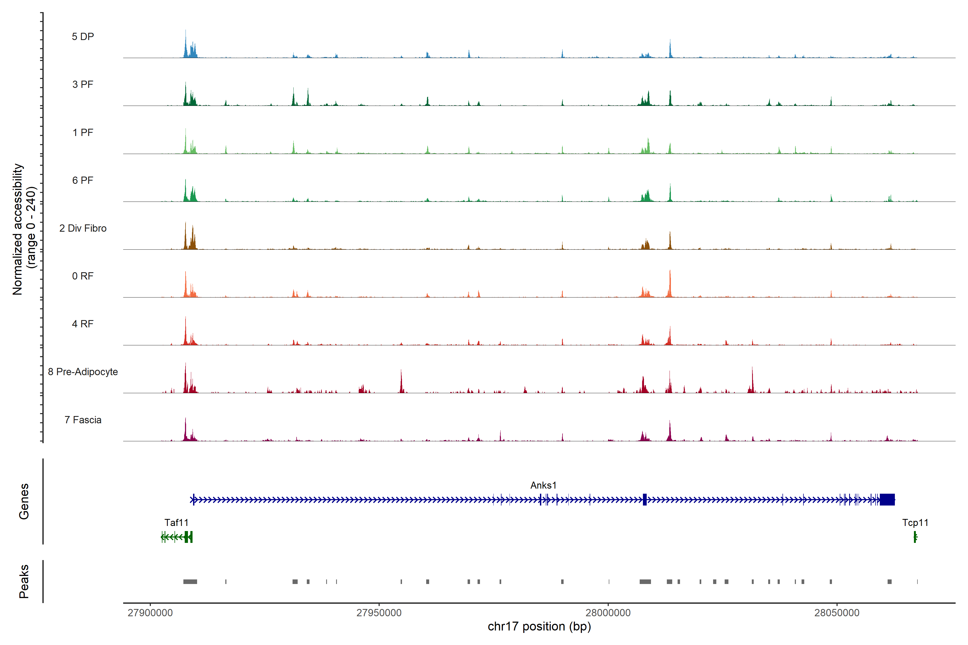Select the 2 Div Fibro track label

click(83, 228)
